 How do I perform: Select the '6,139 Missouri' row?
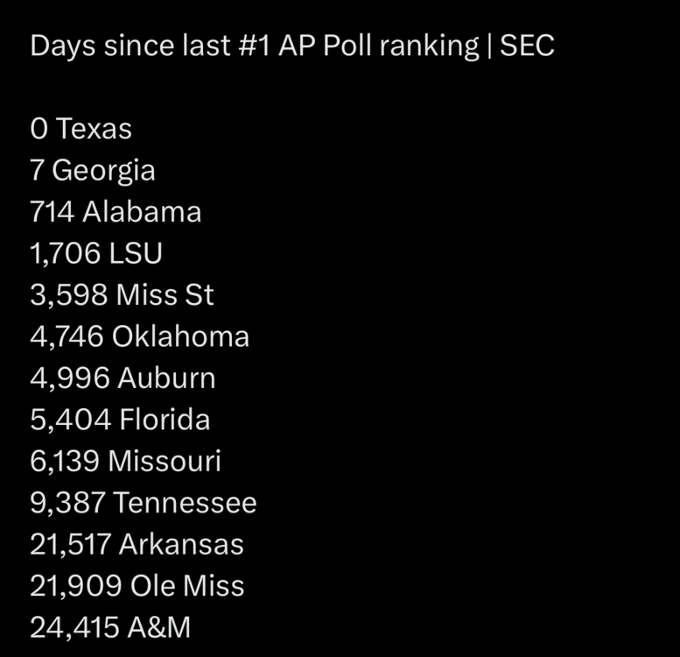[125, 461]
